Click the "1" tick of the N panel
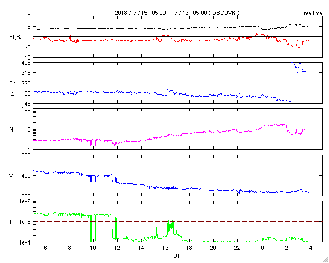Screen dimensions: 329x263 29,150
